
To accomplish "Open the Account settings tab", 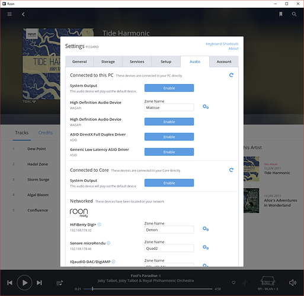I will (x=224, y=62).
